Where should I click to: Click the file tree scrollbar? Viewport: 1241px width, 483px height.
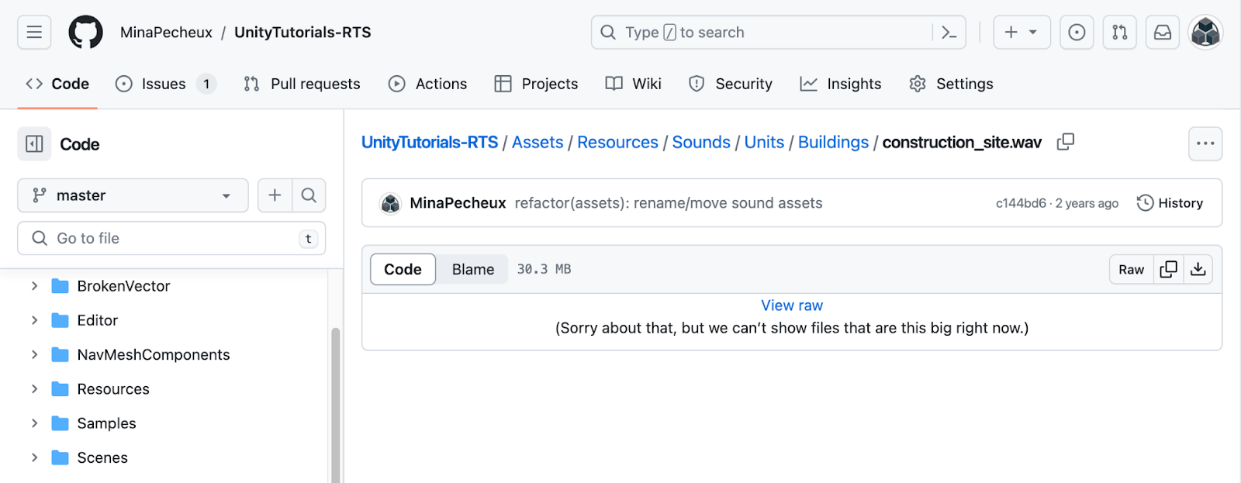tap(336, 405)
